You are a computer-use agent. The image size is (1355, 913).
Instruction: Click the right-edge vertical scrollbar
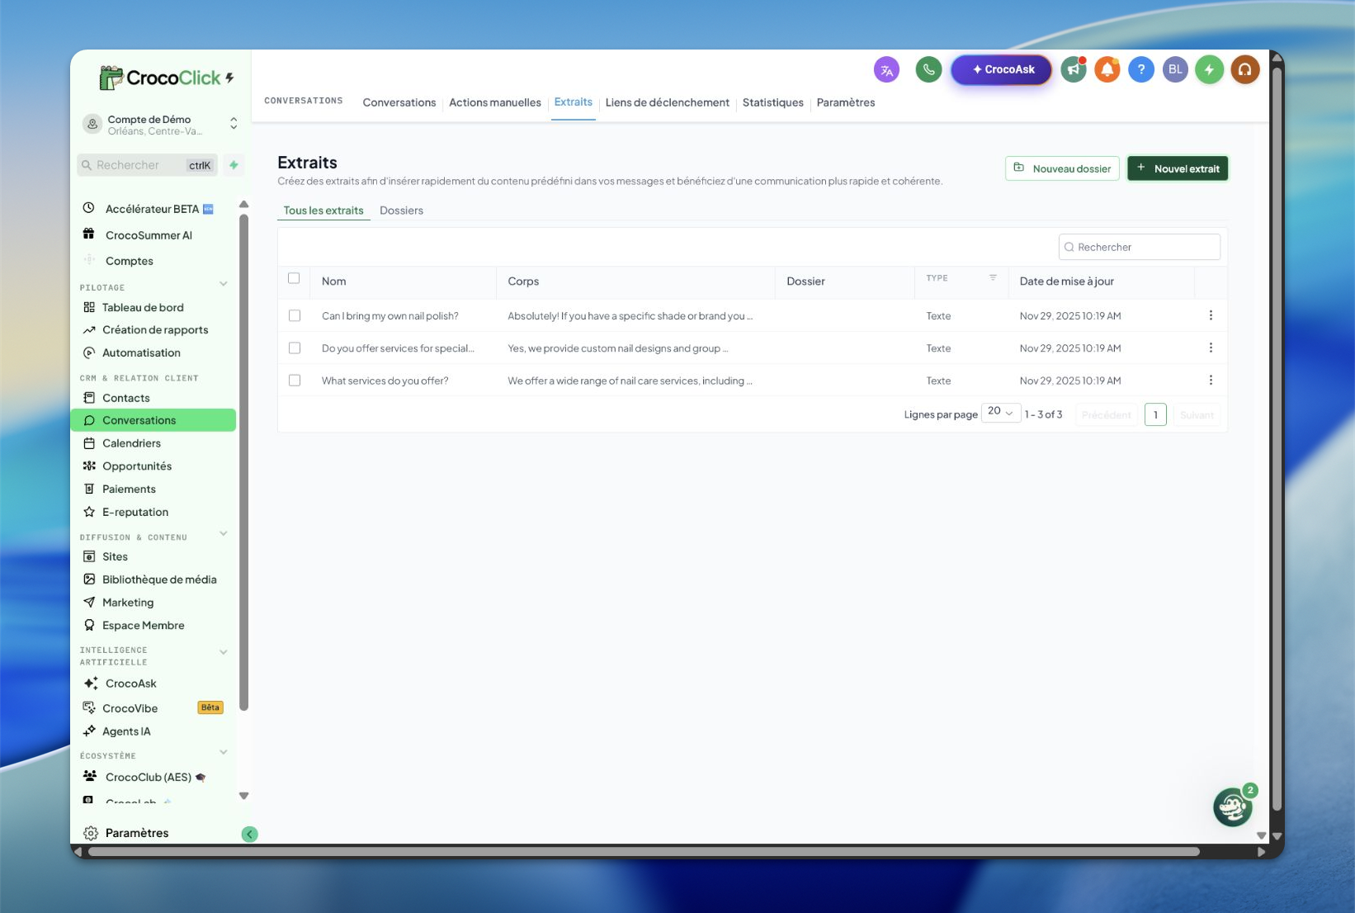pyautogui.click(x=1277, y=438)
